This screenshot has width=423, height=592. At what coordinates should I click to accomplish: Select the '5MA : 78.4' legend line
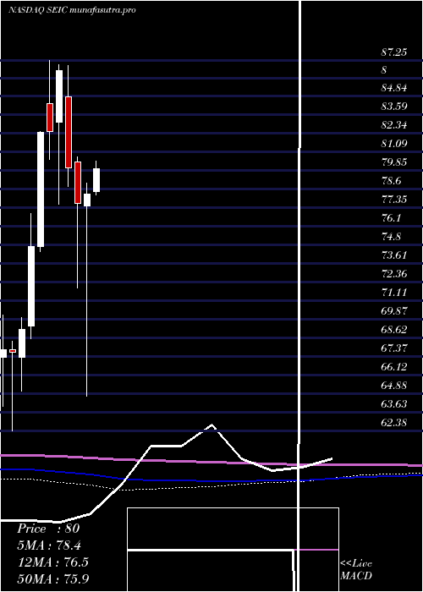[49, 545]
